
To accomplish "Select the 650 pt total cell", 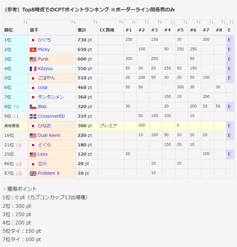I will point(87,50).
